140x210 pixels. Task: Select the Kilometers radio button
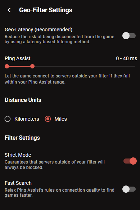(x=8, y=119)
